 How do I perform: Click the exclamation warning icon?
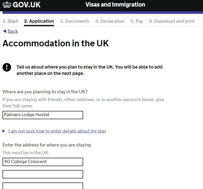(7, 67)
